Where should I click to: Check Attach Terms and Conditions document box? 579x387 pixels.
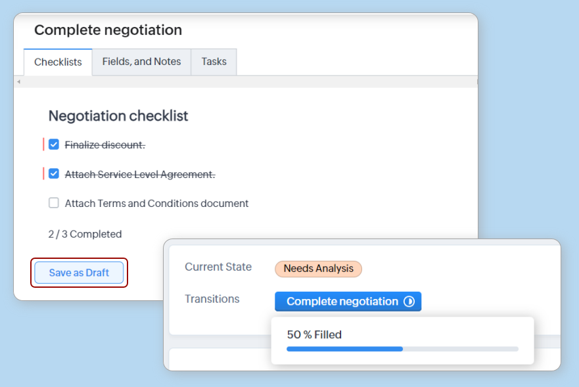pyautogui.click(x=54, y=203)
